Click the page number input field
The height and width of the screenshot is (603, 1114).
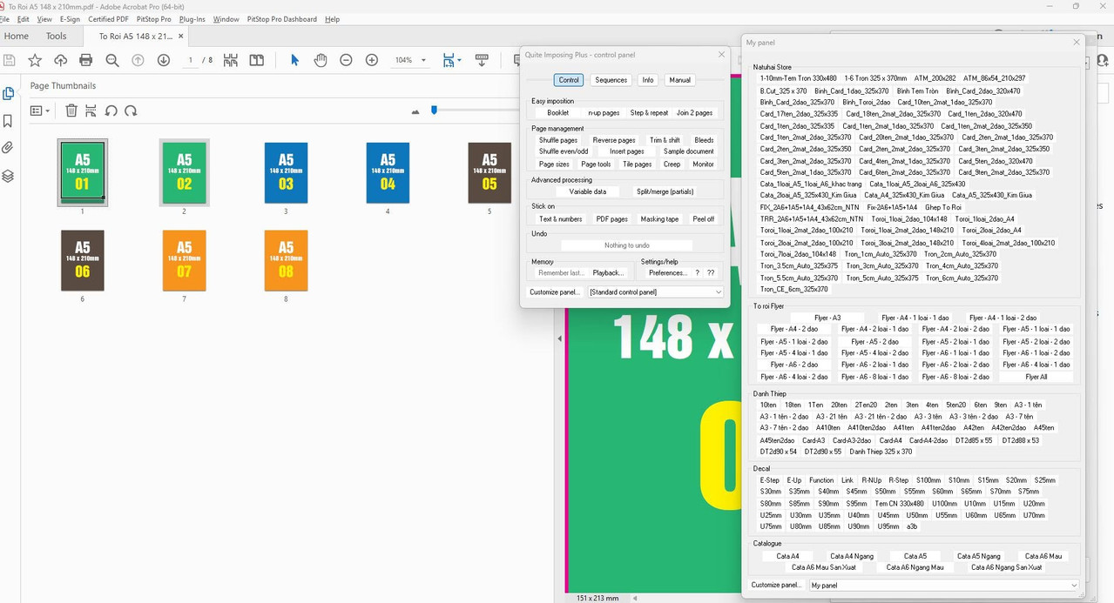[x=190, y=60]
